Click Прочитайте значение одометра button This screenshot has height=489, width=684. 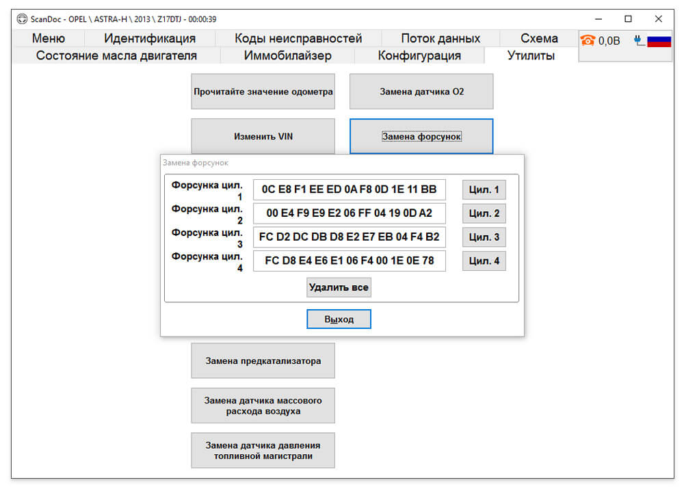263,92
